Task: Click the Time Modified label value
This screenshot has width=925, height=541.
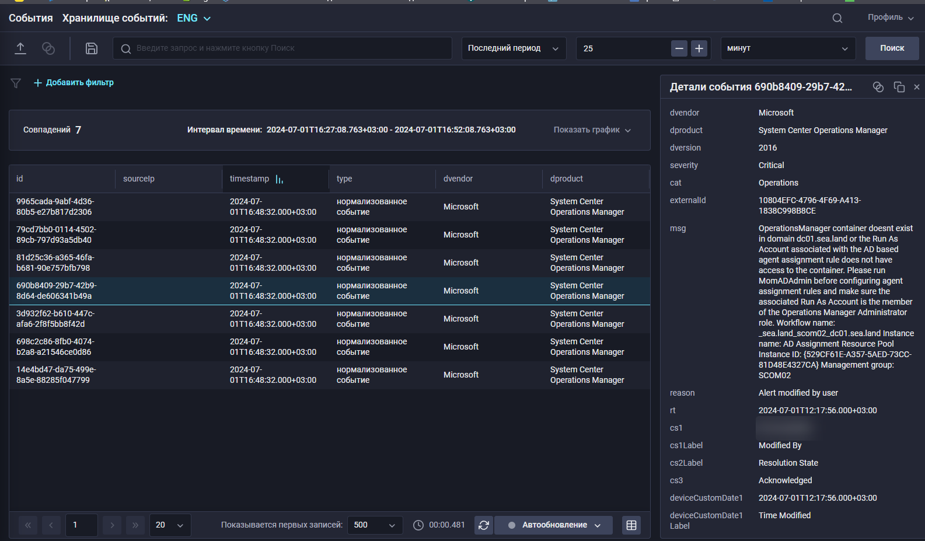Action: 784,516
